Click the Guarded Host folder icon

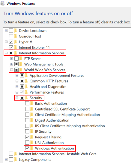(x=16, y=36)
